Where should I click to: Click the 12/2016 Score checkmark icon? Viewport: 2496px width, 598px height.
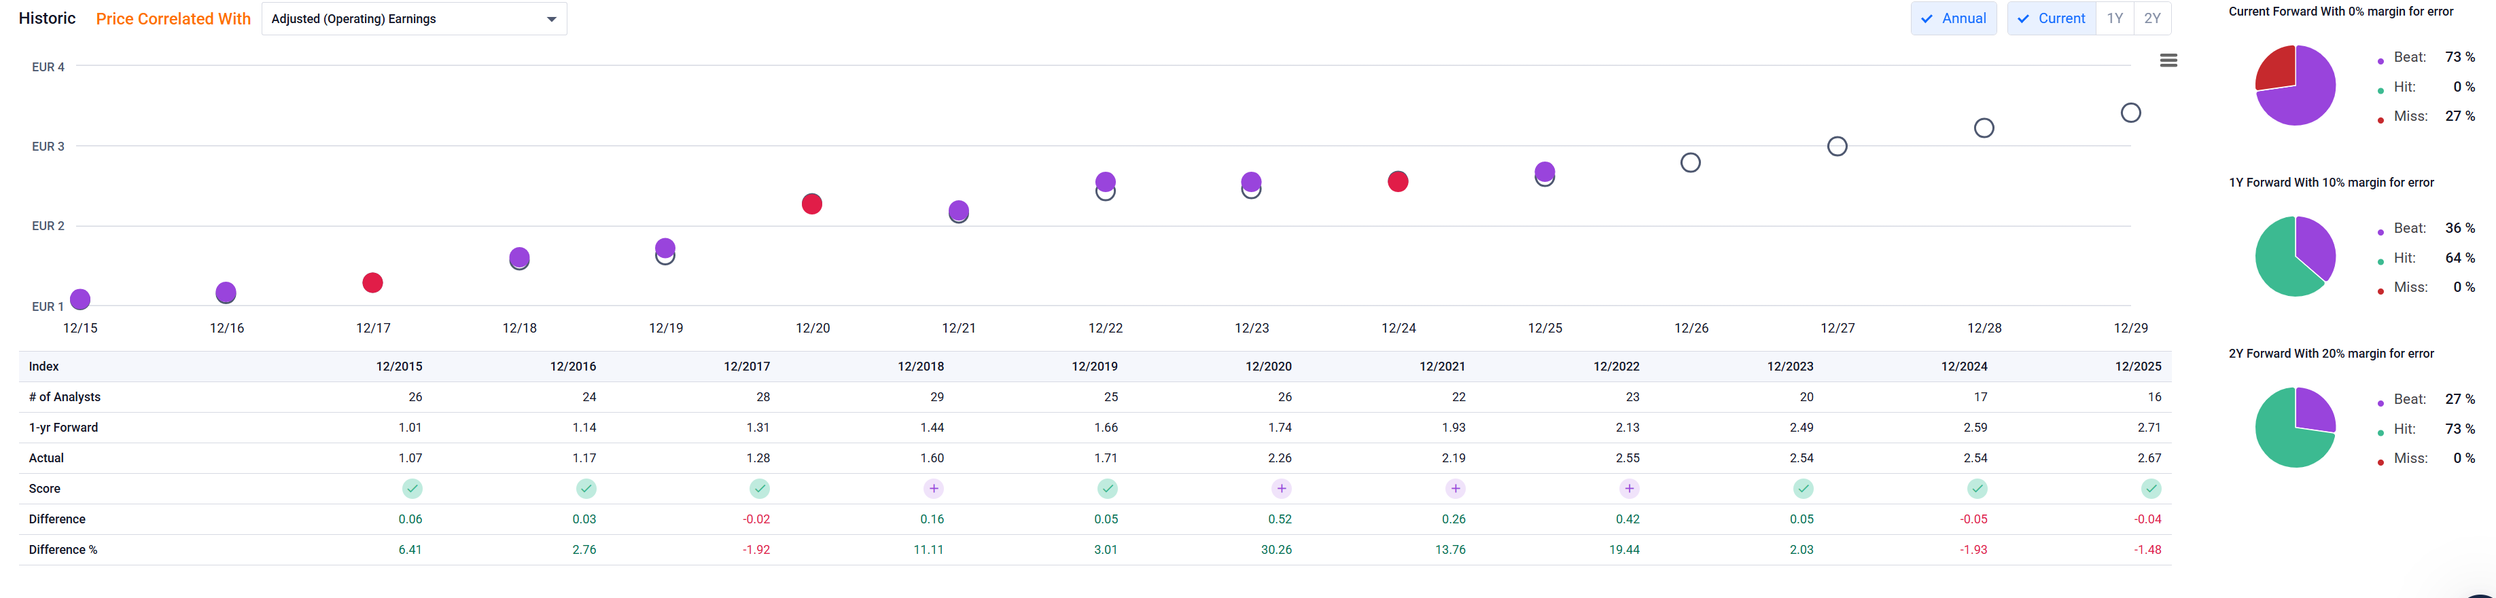(586, 489)
